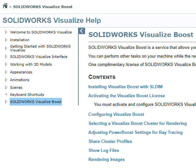Click the home icon in breadcrumb
This screenshot has width=196, height=168.
coord(5,6)
